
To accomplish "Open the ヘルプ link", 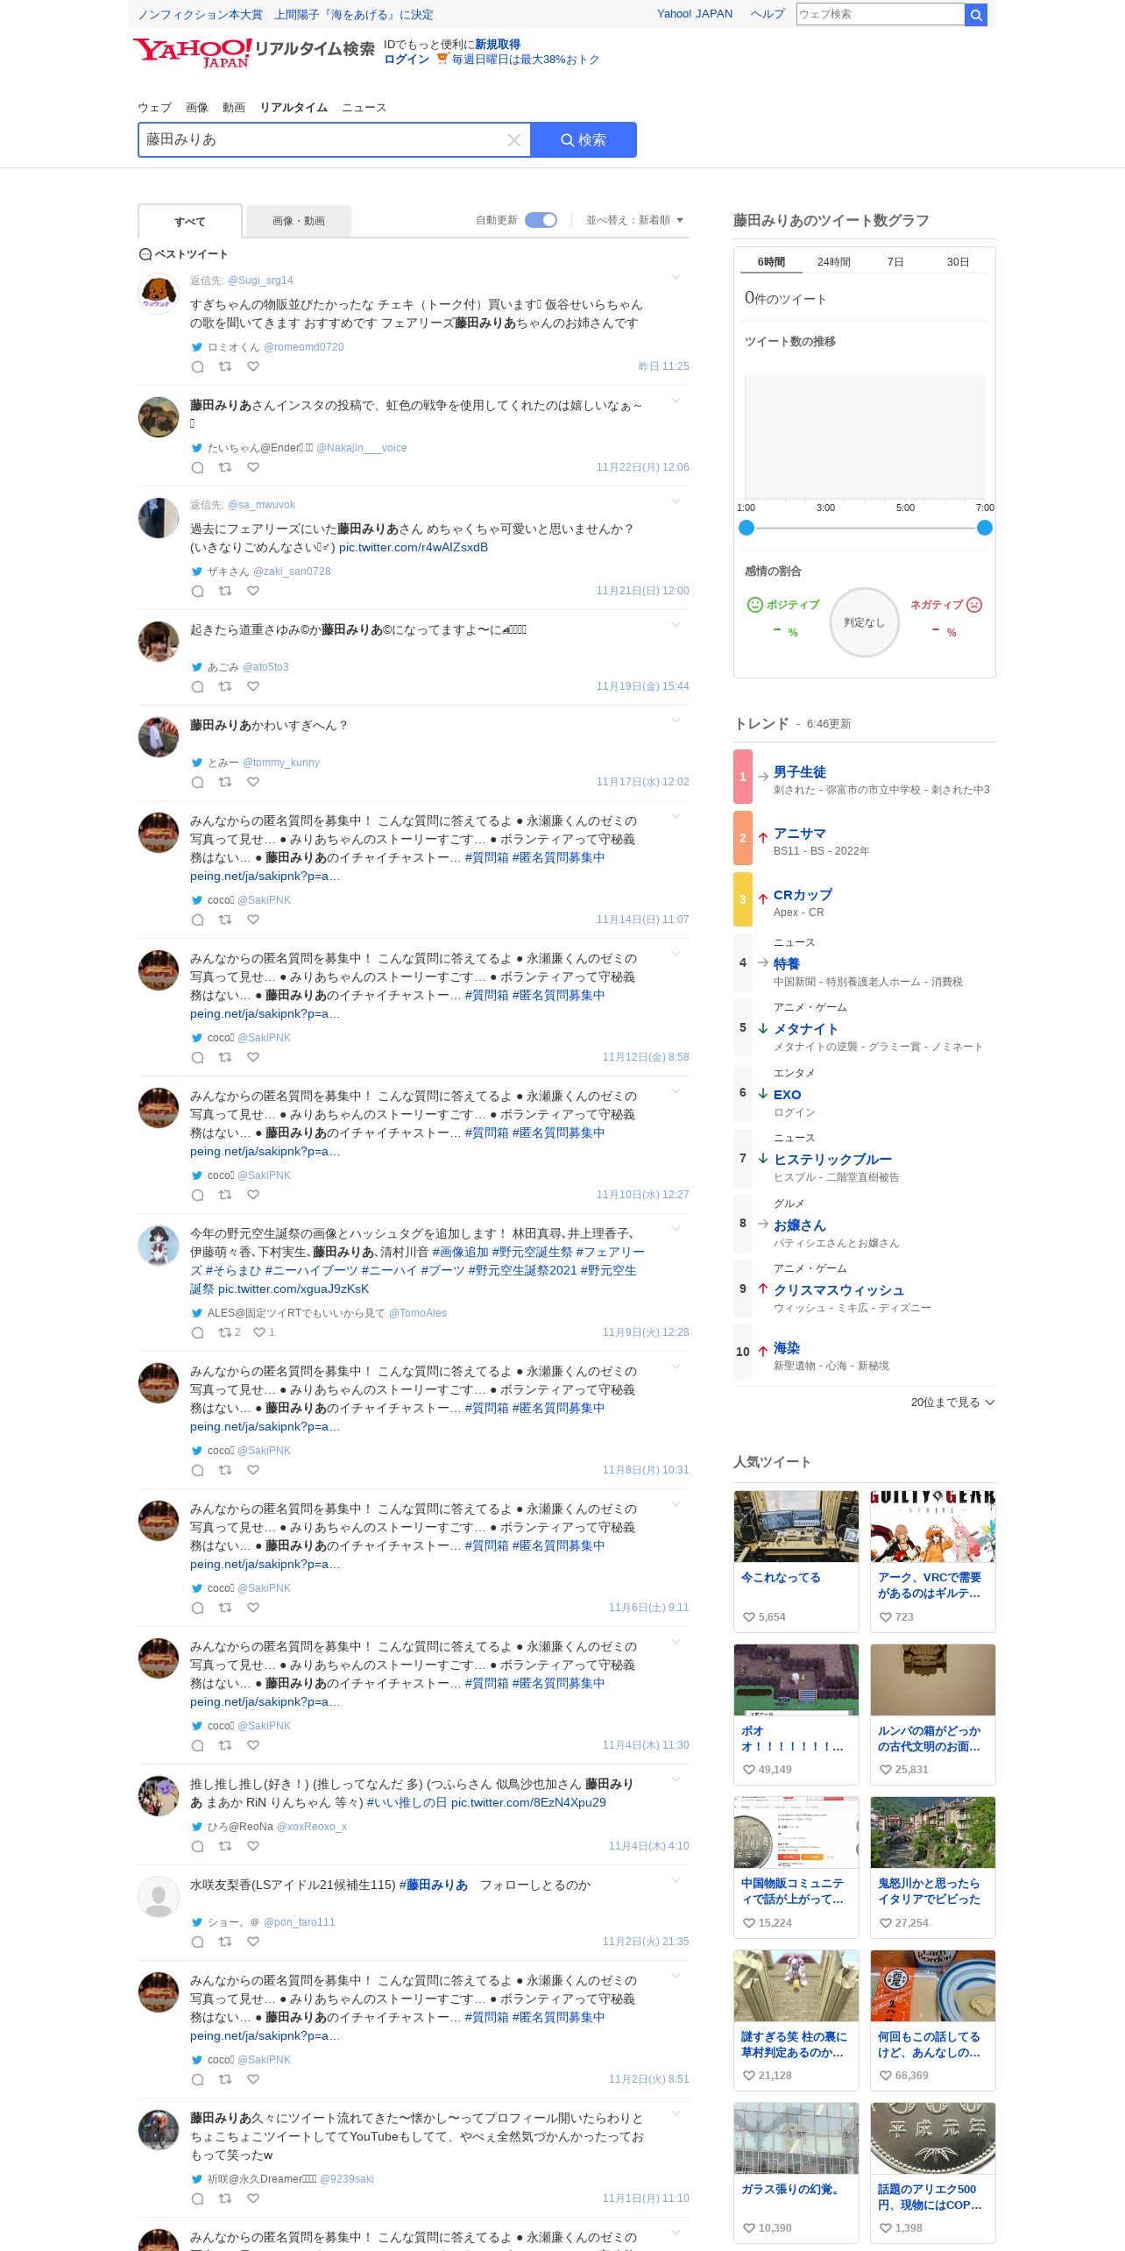I will (x=768, y=14).
